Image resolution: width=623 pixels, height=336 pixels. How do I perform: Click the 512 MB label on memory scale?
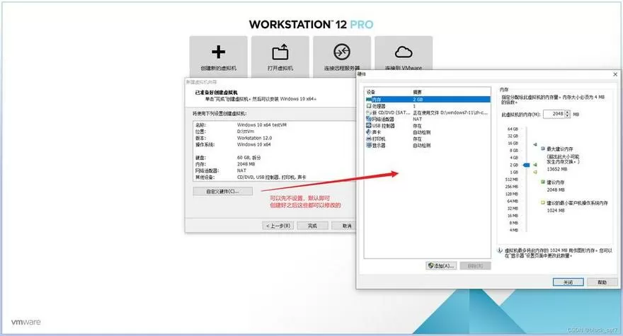(x=512, y=180)
